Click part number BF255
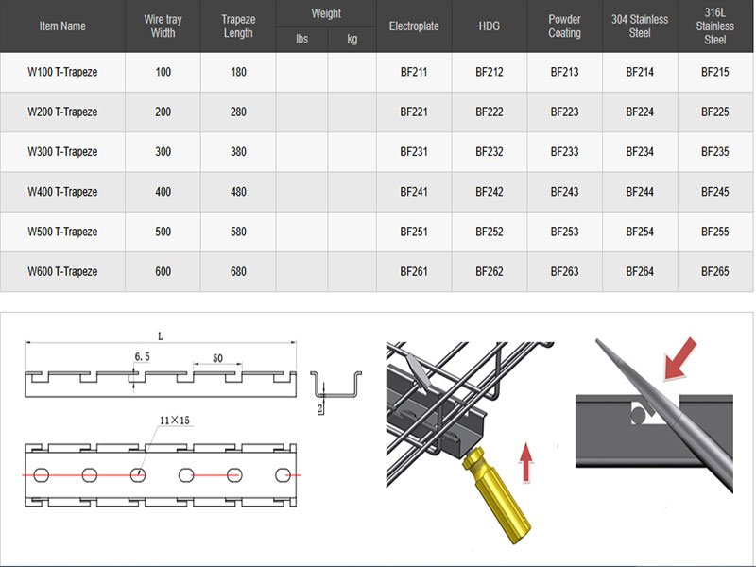Screen dimensions: 756x567 click(715, 232)
